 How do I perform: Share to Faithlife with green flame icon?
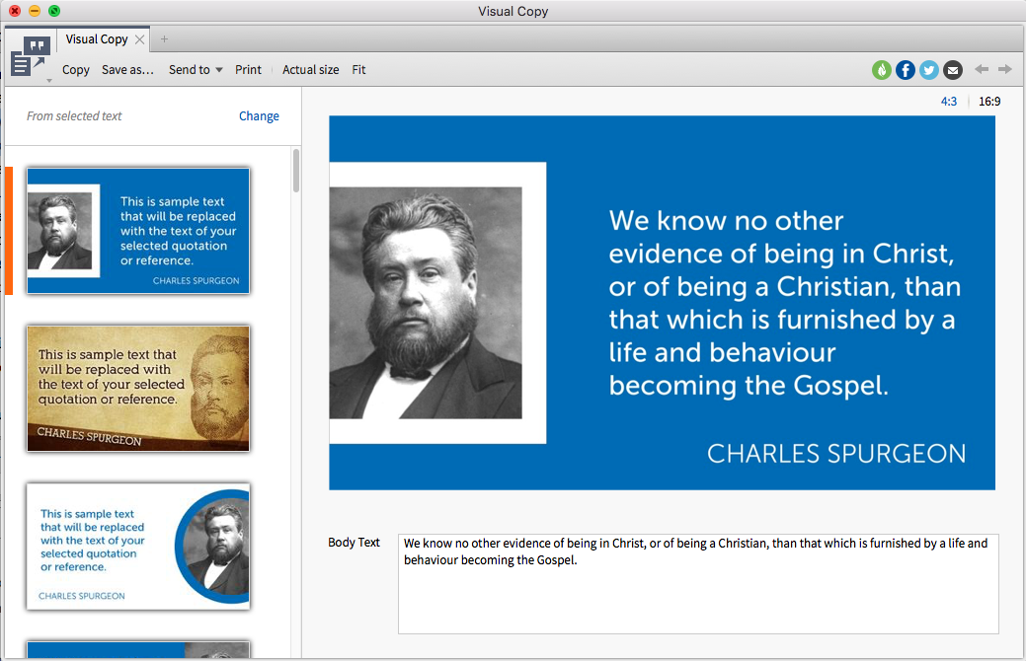pos(882,70)
